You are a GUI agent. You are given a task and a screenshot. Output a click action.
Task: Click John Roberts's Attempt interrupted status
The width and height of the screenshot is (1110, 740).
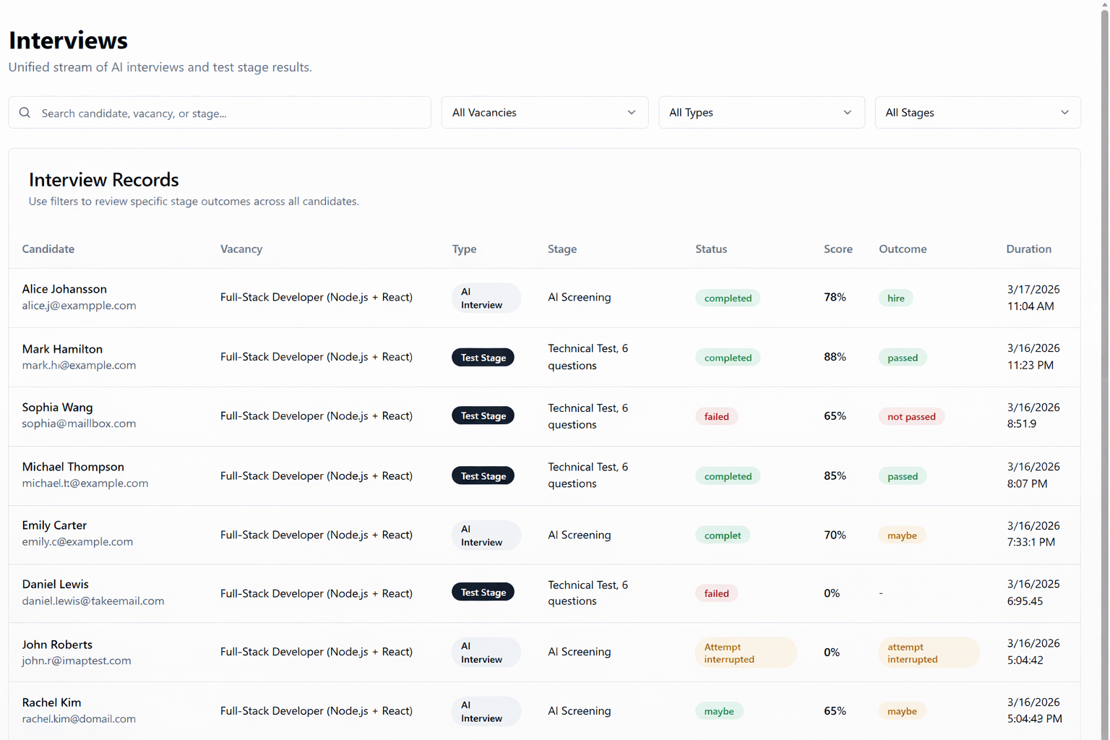746,653
